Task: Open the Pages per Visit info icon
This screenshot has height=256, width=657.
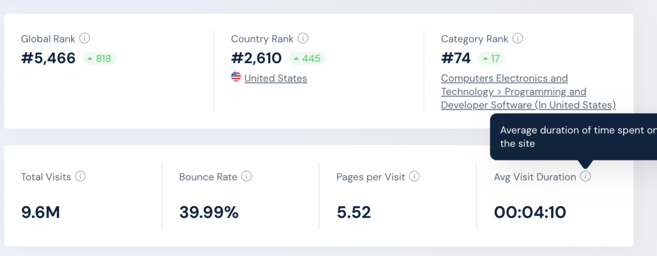Action: (x=414, y=176)
